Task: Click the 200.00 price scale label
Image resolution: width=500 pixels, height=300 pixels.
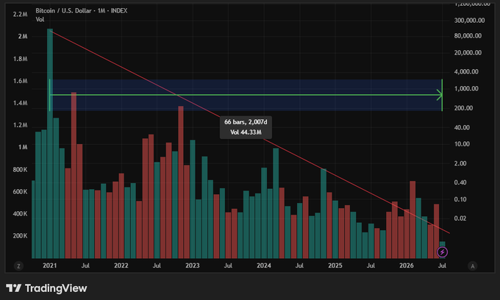Action: click(463, 108)
